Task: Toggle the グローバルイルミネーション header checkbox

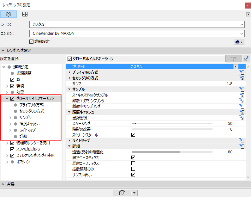Action: [69, 59]
